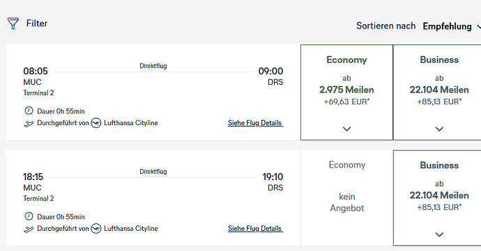This screenshot has height=251, width=481.
Task: Click Economy kein Angebot box on 18:15 flight
Action: (x=346, y=198)
